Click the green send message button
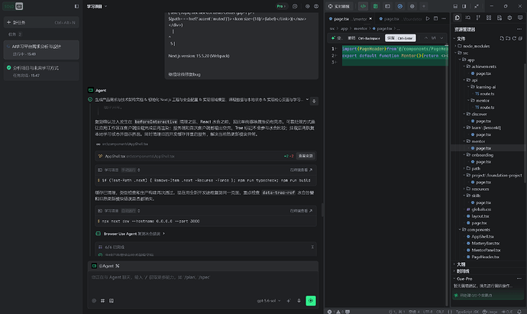 311,300
